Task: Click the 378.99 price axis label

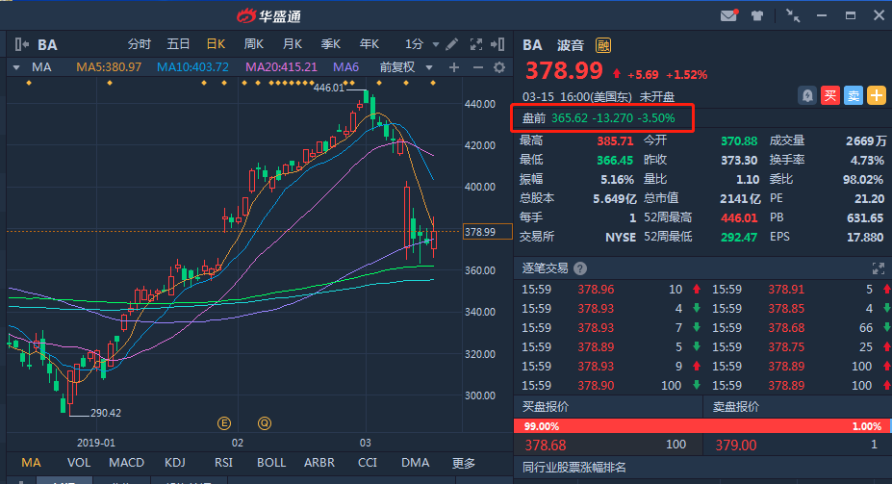Action: 487,232
